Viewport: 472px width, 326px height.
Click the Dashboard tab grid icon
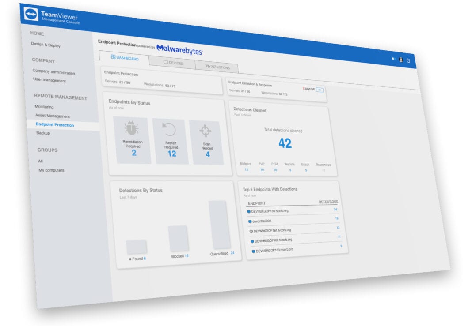[x=114, y=58]
